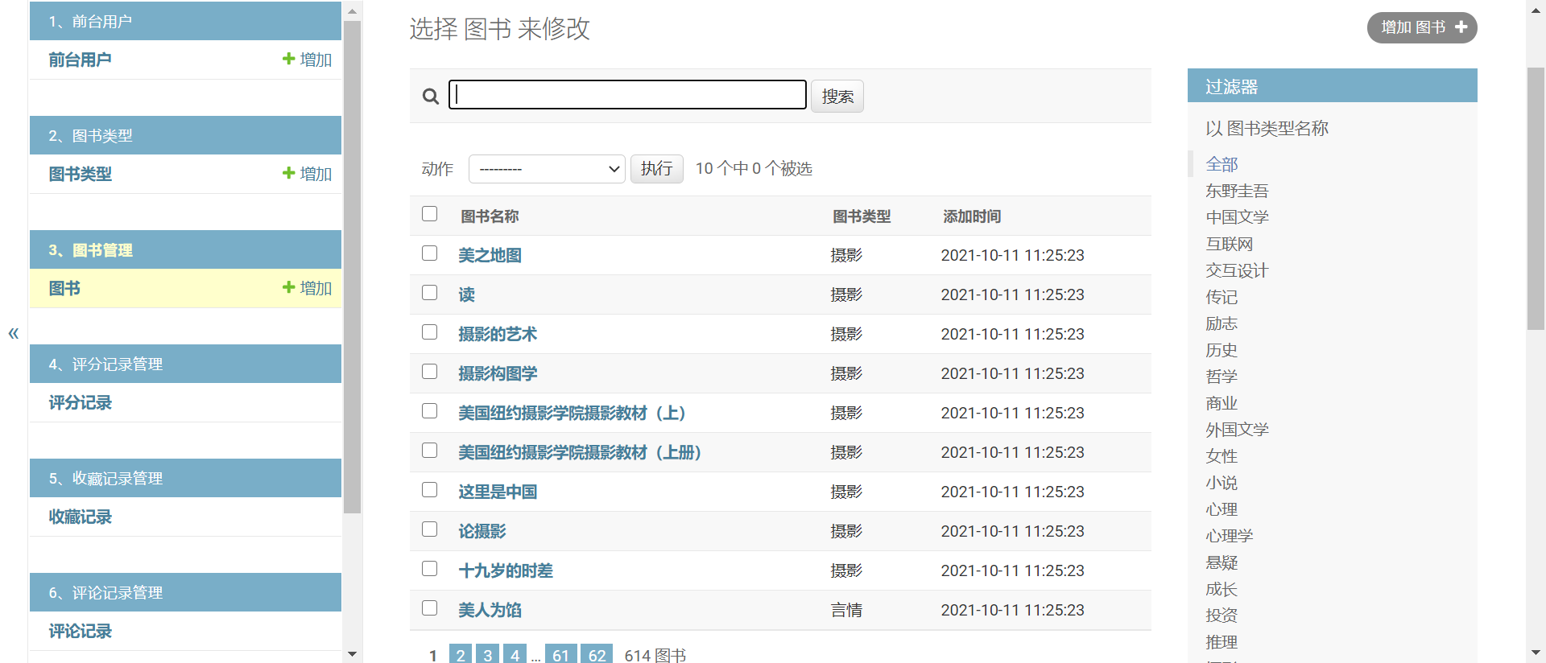Open 收藏记录 sidebar link
1546x663 pixels.
pyautogui.click(x=80, y=517)
